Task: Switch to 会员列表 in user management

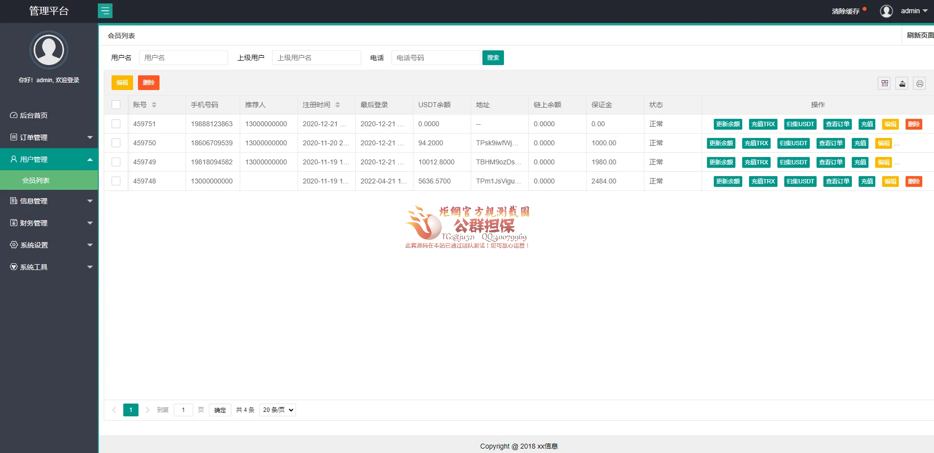Action: pos(37,180)
